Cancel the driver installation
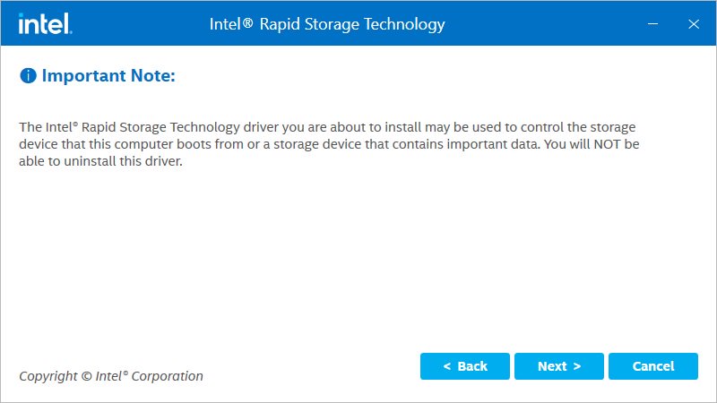 (653, 366)
